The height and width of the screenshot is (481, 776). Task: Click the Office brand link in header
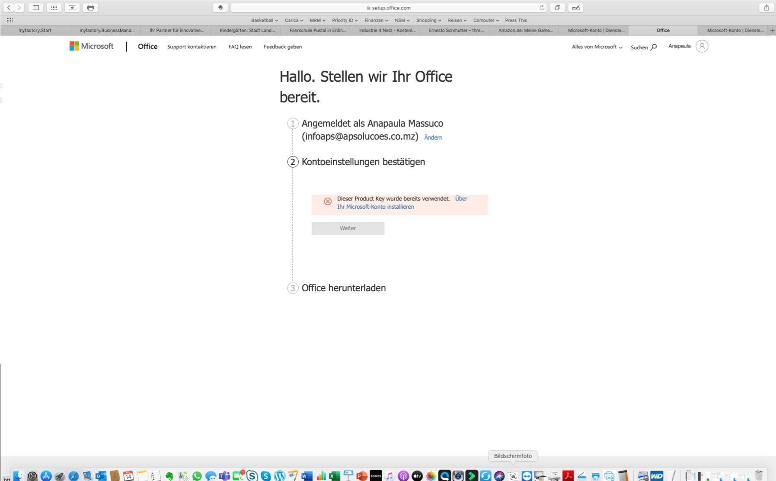point(147,46)
